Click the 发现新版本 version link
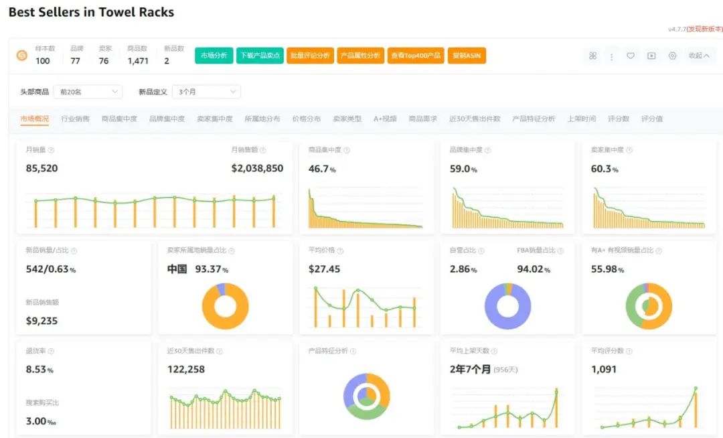 tap(705, 29)
